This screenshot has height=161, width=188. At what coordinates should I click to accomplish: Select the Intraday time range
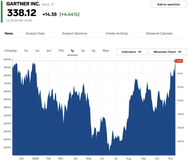point(11,51)
